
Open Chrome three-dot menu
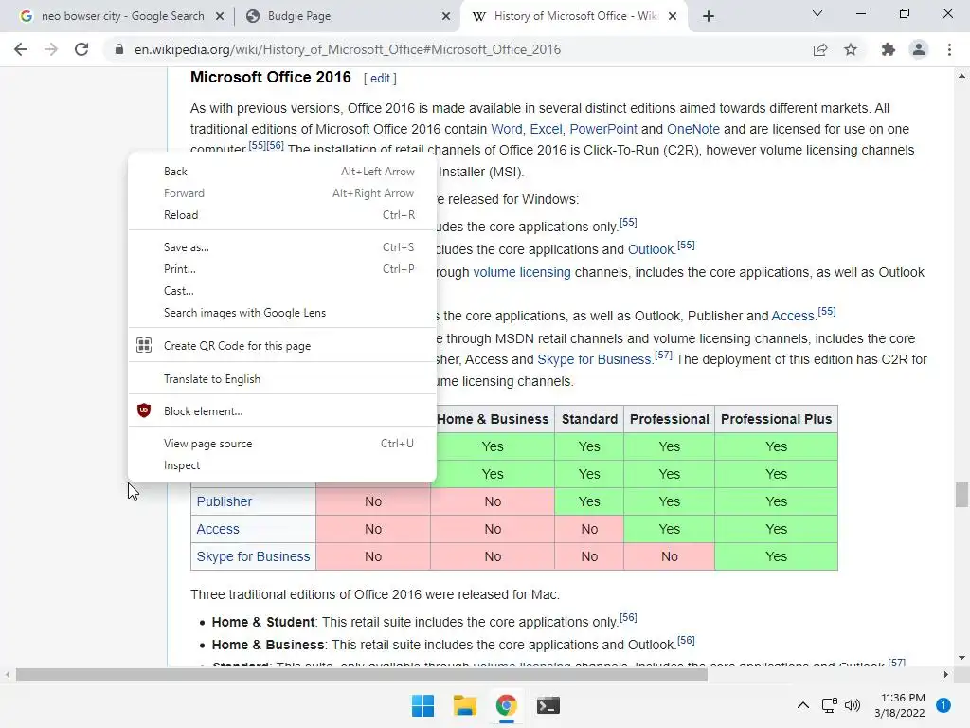949,49
